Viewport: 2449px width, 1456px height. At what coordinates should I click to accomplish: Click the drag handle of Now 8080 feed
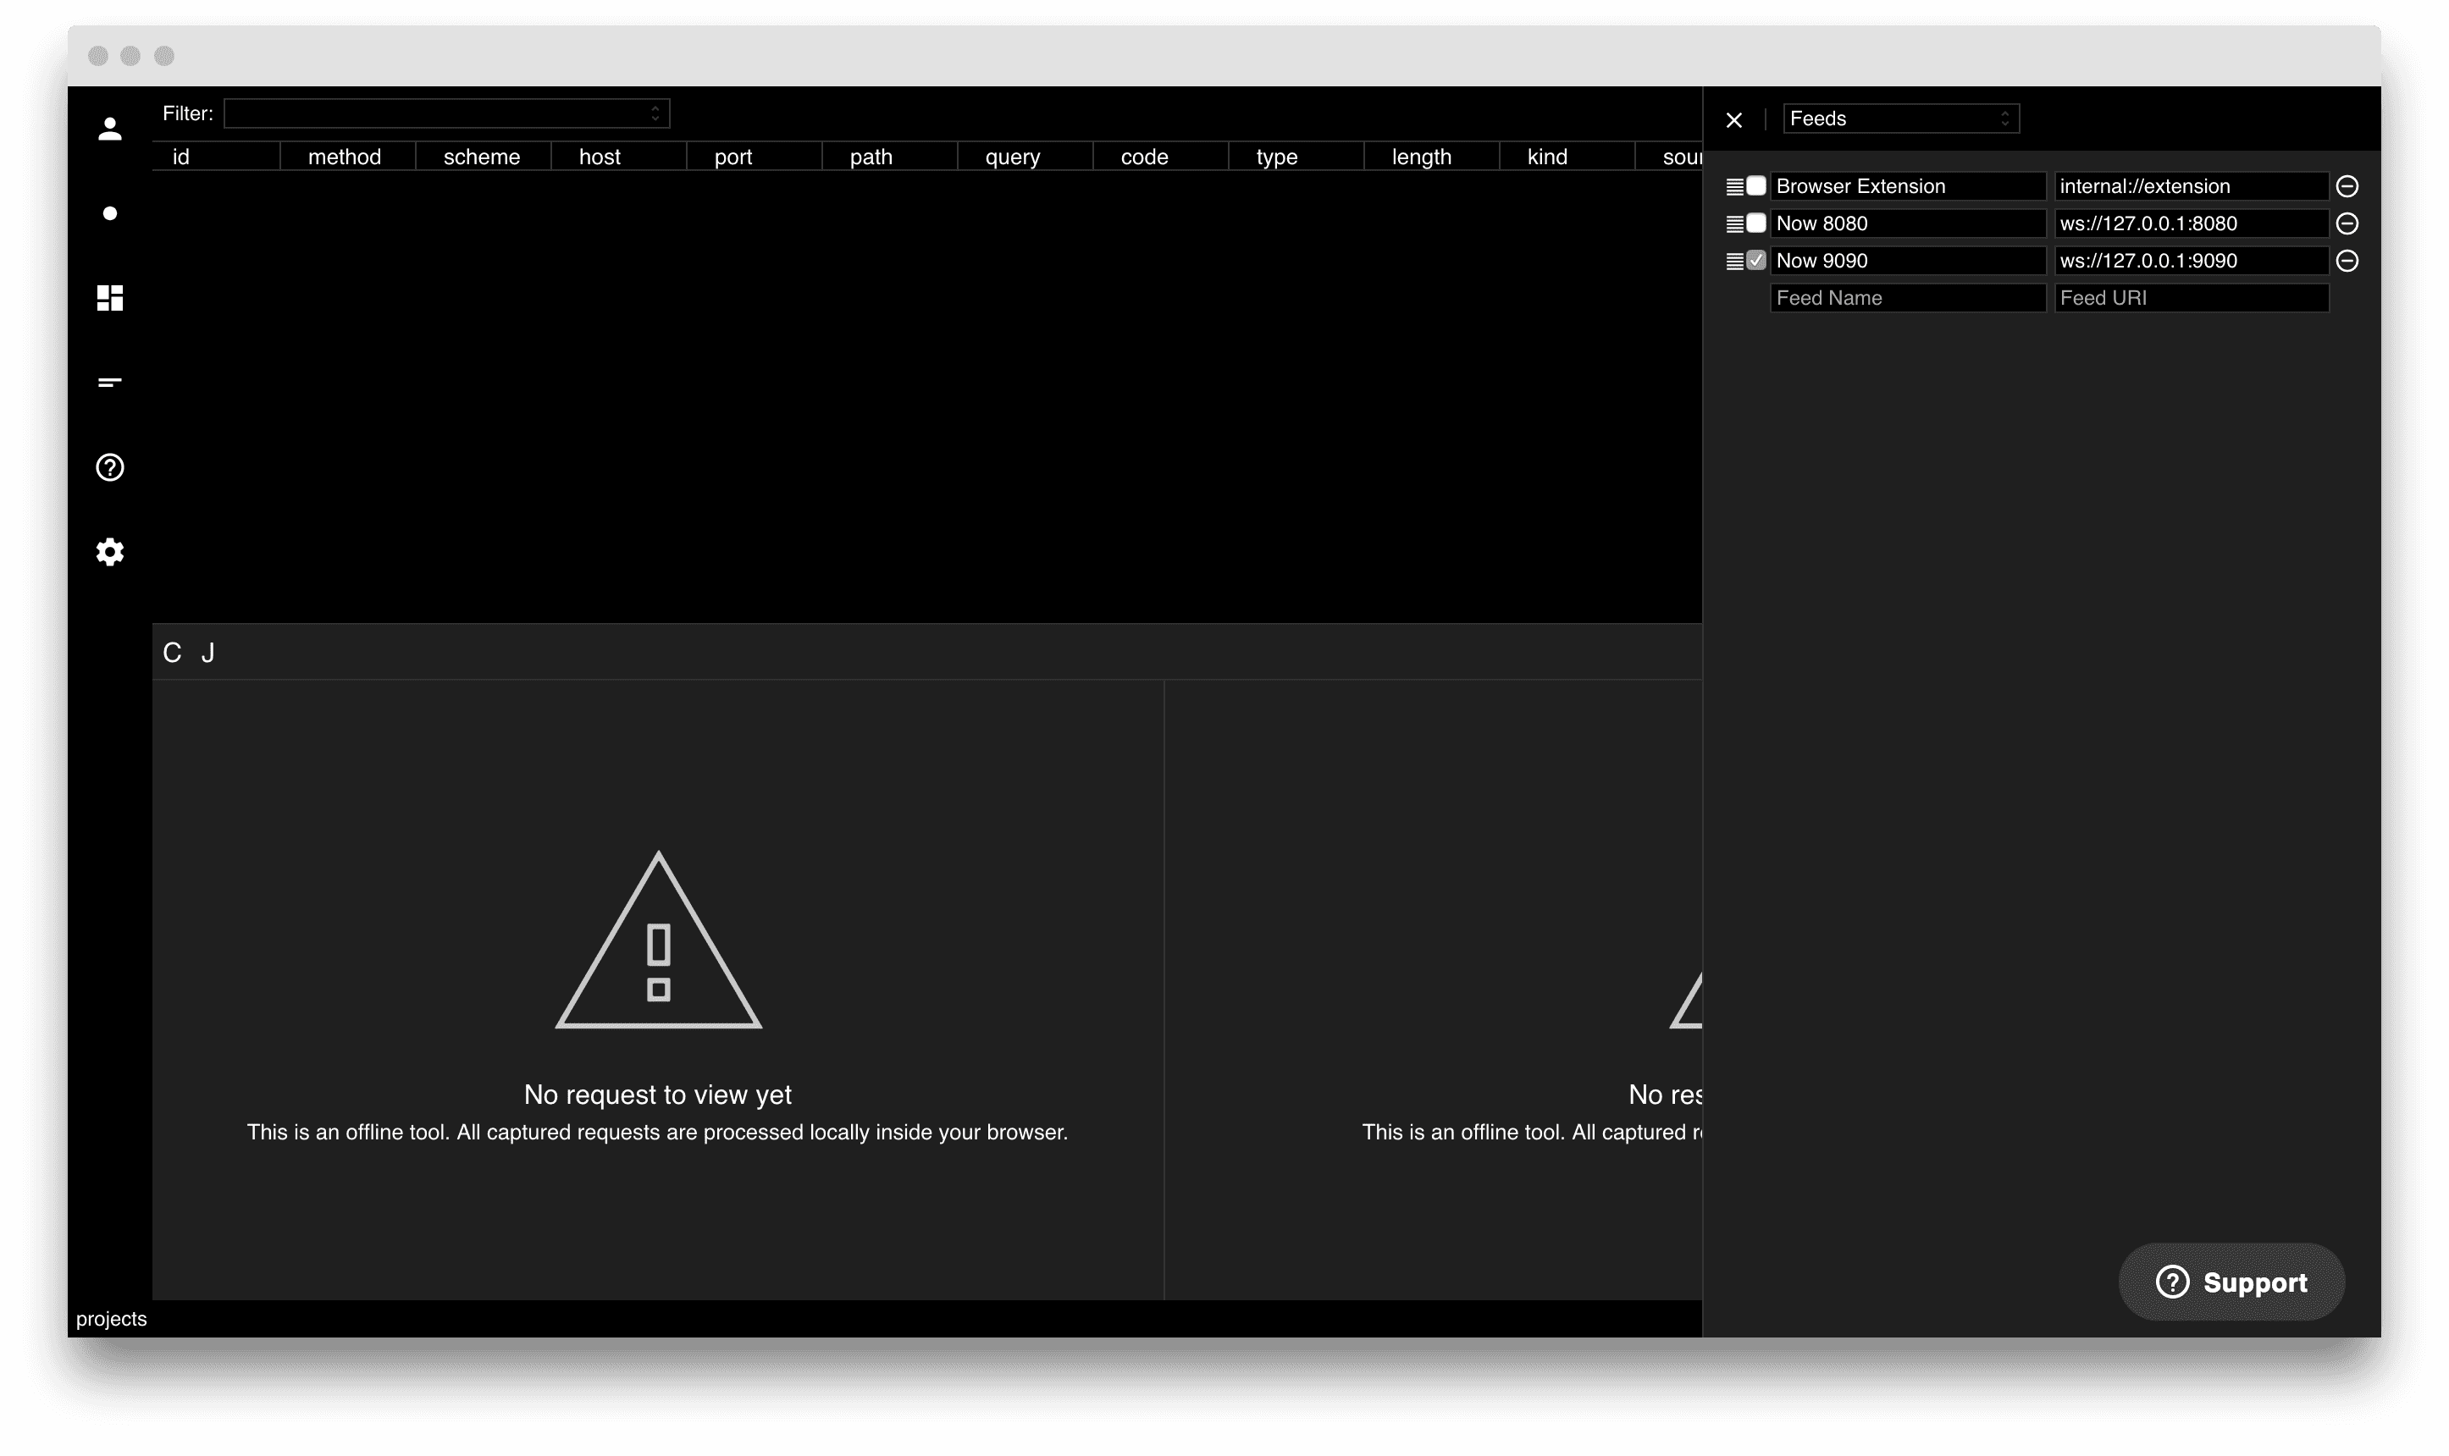tap(1734, 223)
